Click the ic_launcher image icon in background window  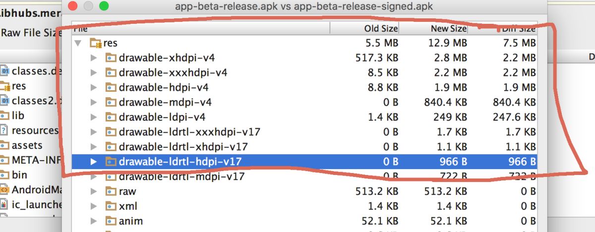click(x=4, y=204)
